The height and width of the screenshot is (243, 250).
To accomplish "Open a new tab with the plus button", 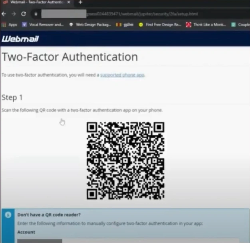I will (x=80, y=2).
